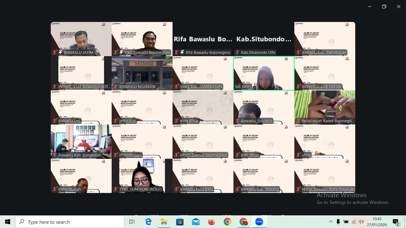Open Mail app from taskbar
The width and height of the screenshot is (406, 228).
point(196,222)
